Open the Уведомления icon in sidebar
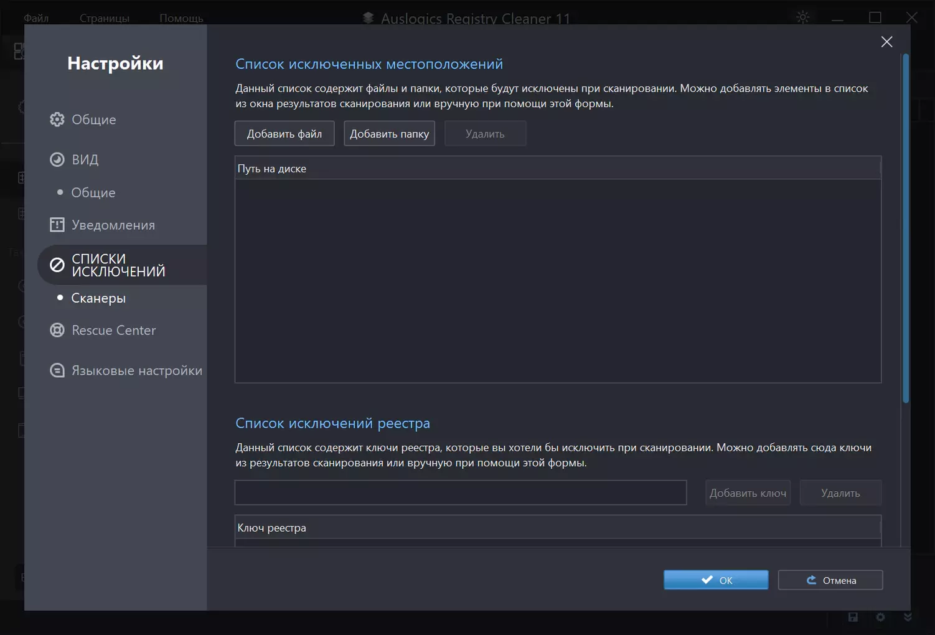The width and height of the screenshot is (935, 635). click(x=57, y=225)
